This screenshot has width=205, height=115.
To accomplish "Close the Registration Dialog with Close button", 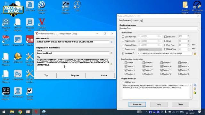I will pos(104,75).
